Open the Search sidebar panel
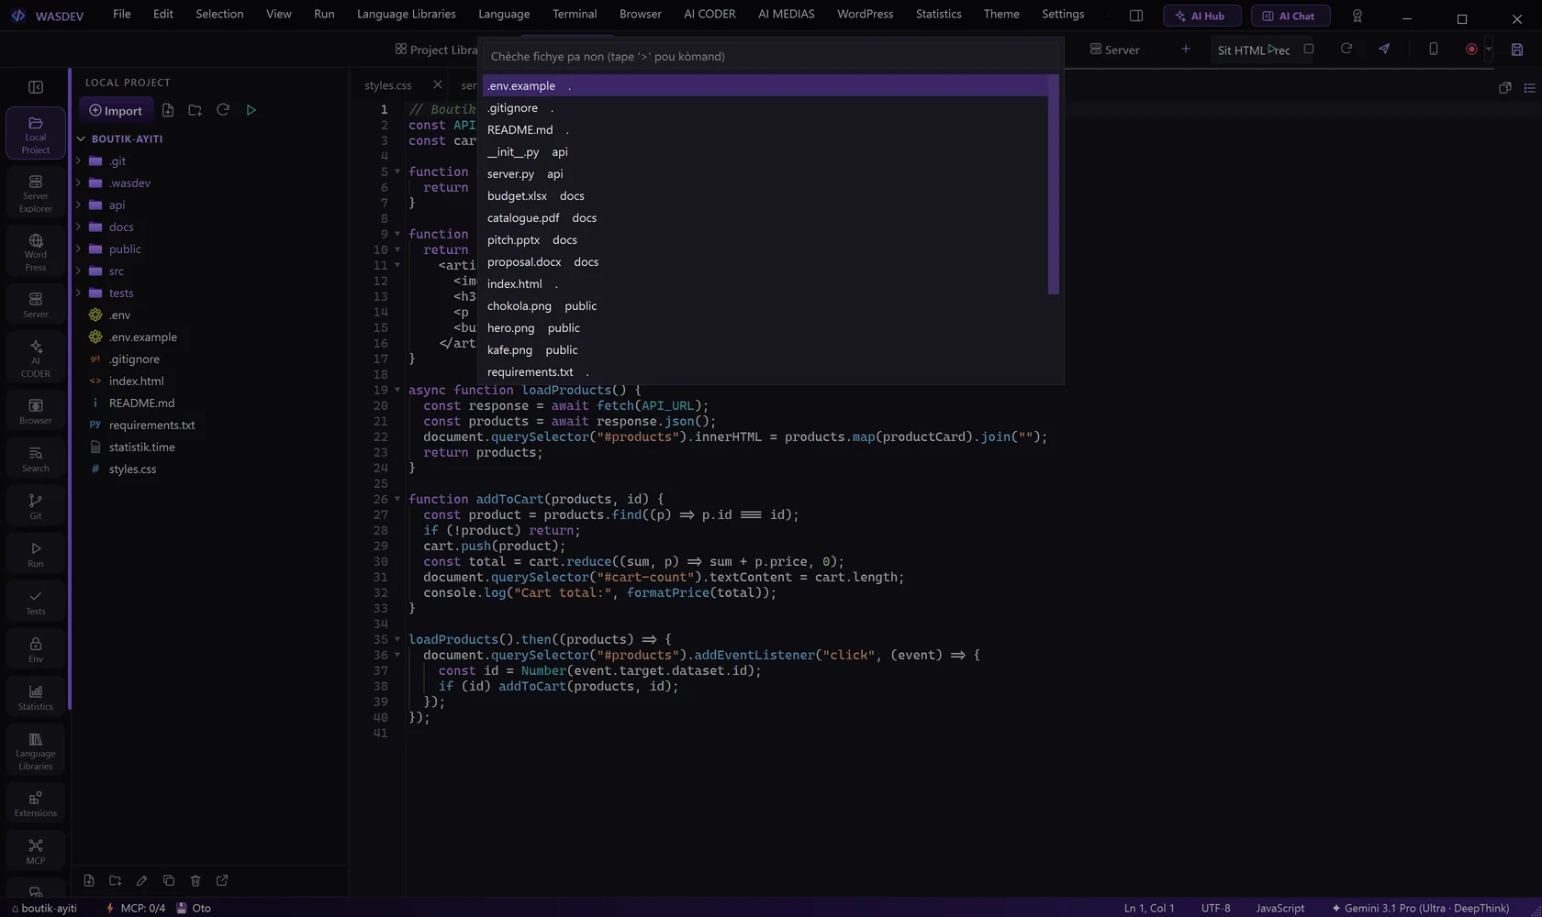The width and height of the screenshot is (1542, 917). [x=35, y=459]
